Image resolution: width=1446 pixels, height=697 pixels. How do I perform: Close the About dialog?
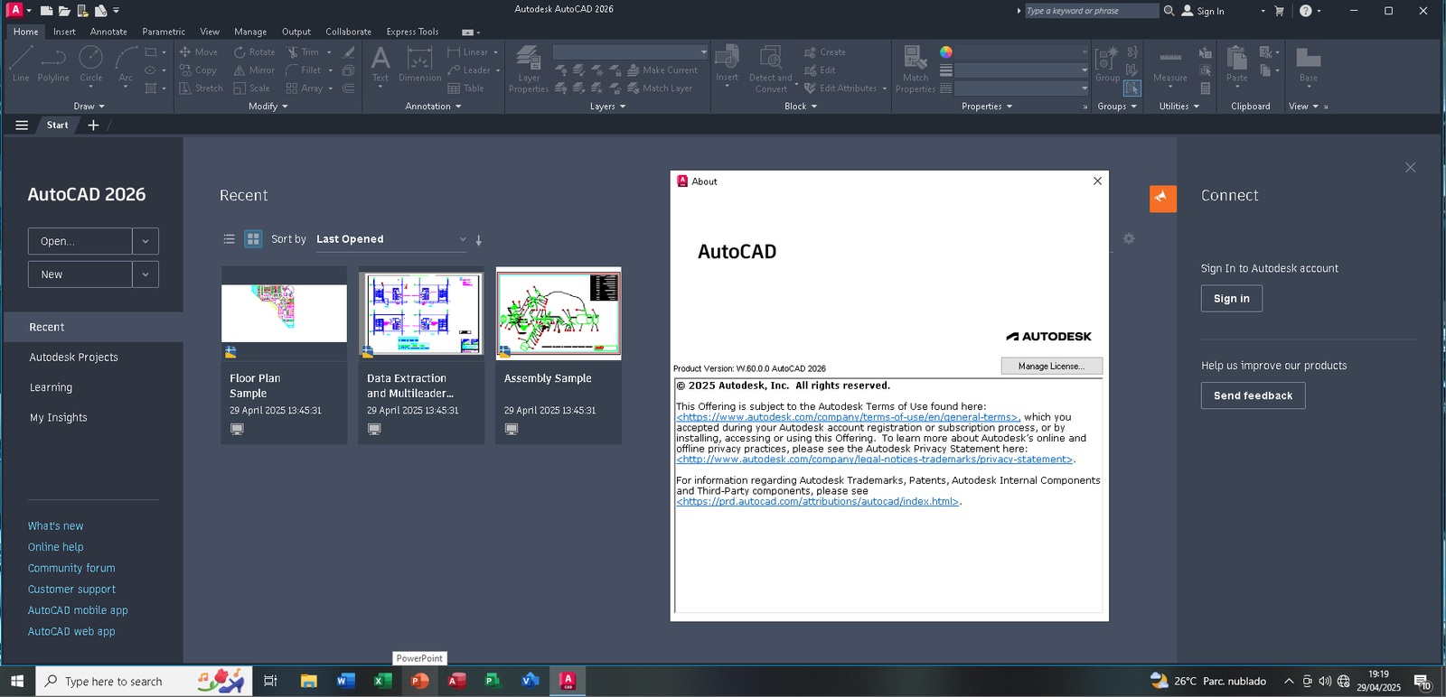click(x=1097, y=181)
